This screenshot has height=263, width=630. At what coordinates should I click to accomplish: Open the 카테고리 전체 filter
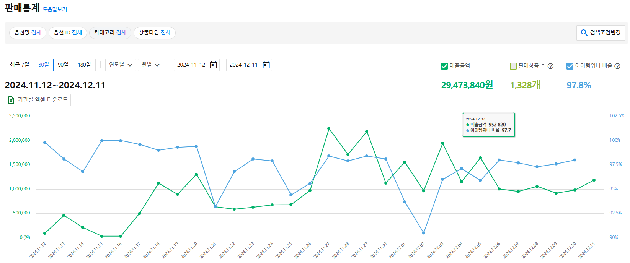click(x=110, y=33)
